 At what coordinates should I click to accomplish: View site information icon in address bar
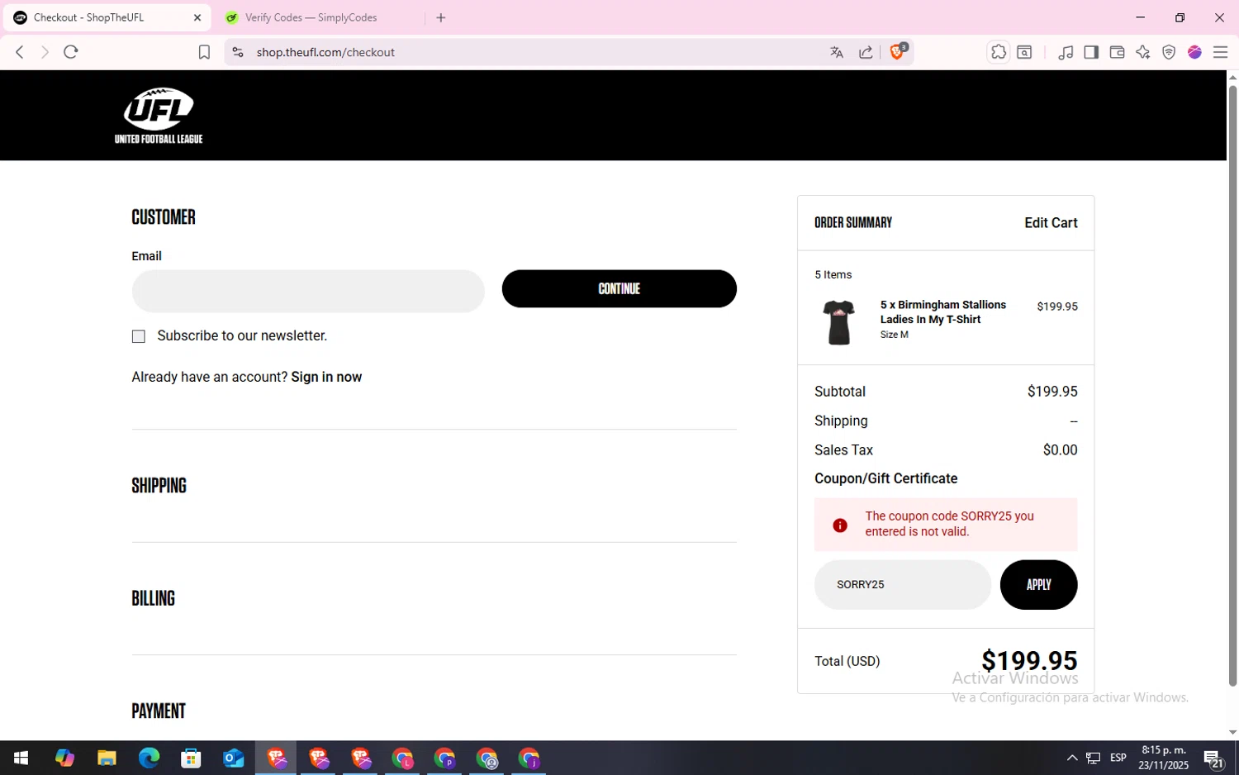point(238,52)
